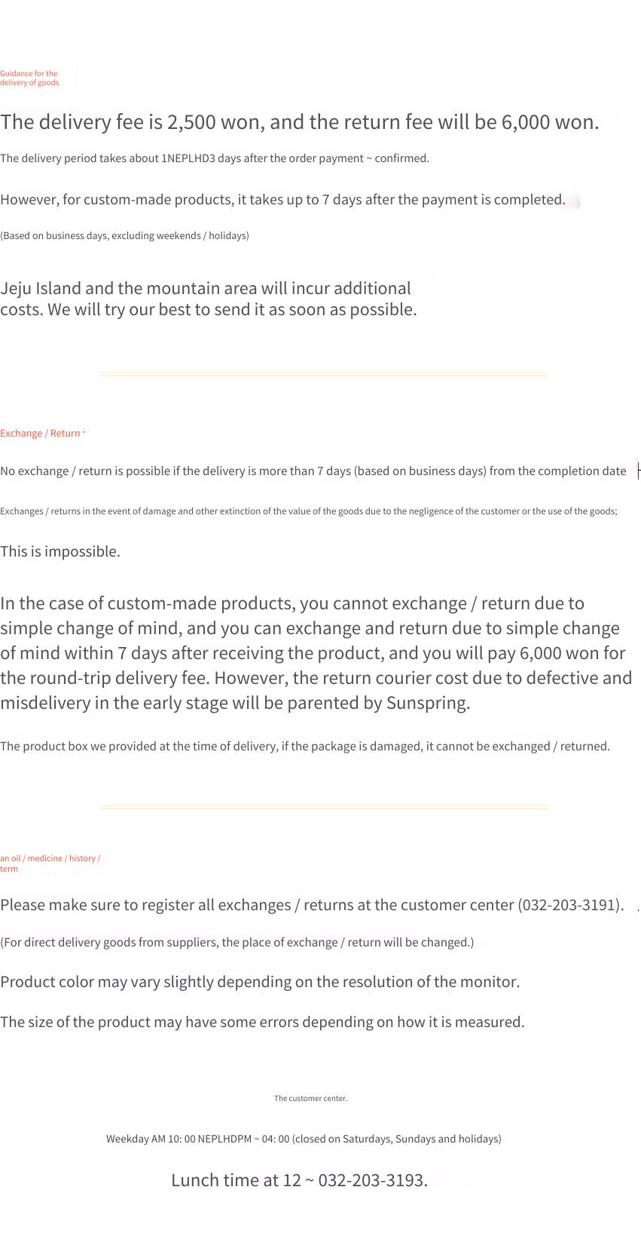The height and width of the screenshot is (1236, 641).
Task: Click 'The customer center.' label
Action: [x=310, y=1099]
